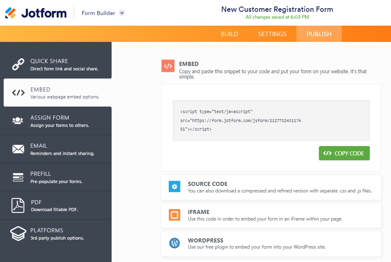Click the Form Builder label
Viewport: 391px width, 262px height.
[98, 13]
